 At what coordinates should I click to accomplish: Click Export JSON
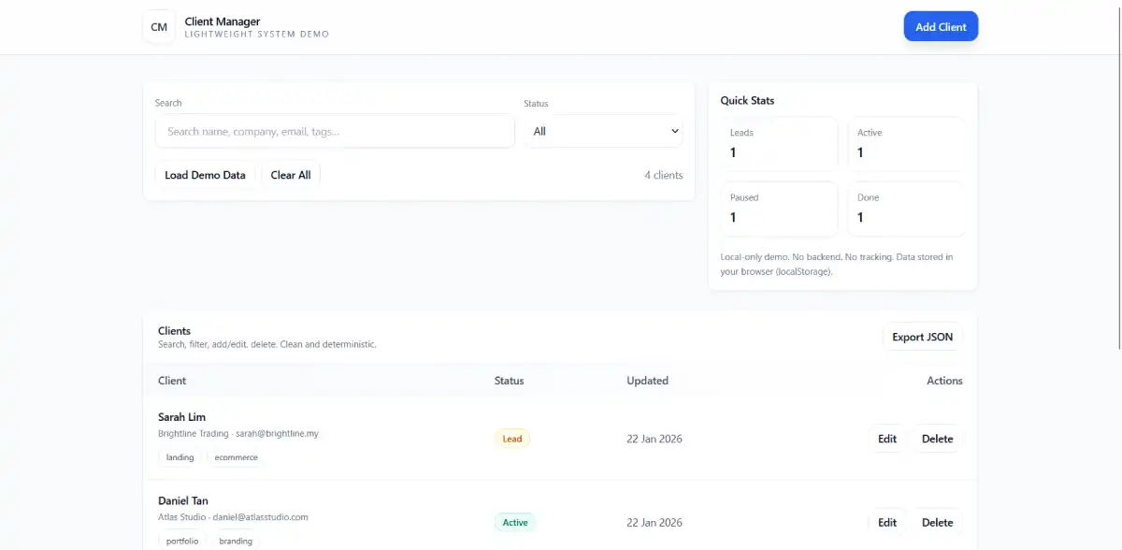tap(922, 337)
